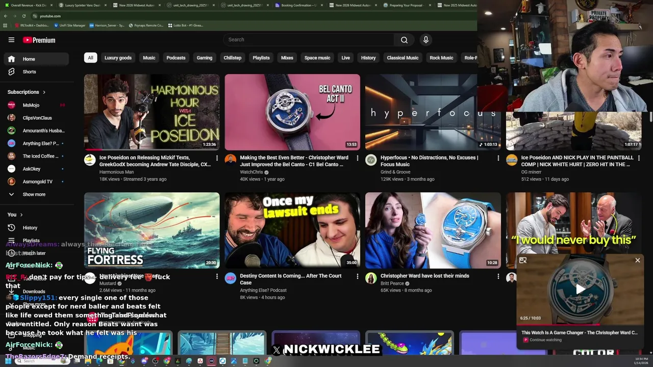Select the History filter chip
This screenshot has height=367, width=653.
368,58
